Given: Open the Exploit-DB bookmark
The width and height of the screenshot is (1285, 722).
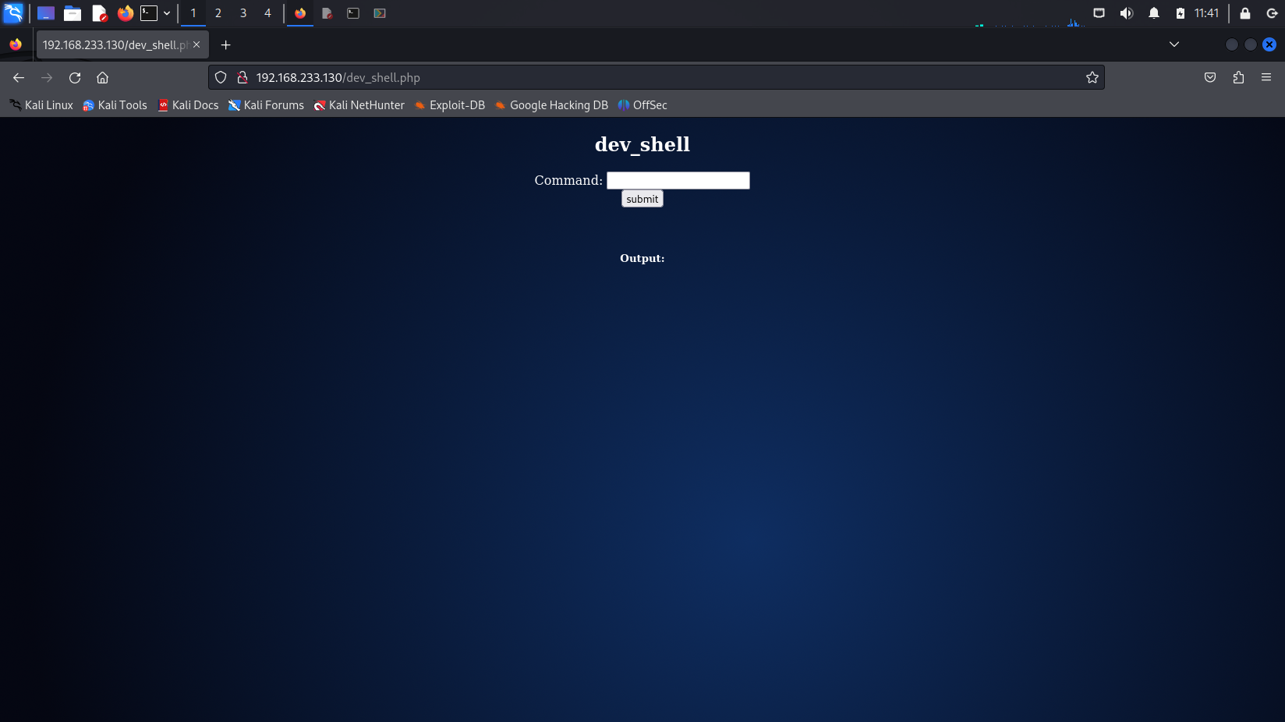Looking at the screenshot, I should [457, 105].
